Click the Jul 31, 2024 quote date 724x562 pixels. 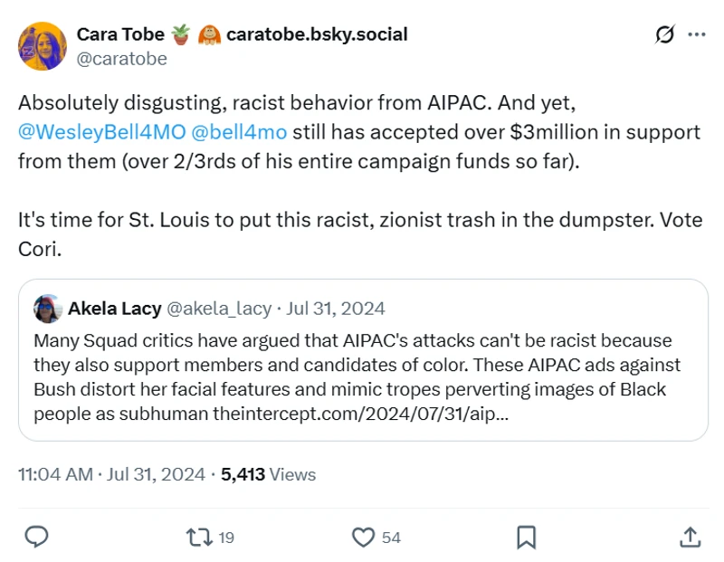pos(336,309)
